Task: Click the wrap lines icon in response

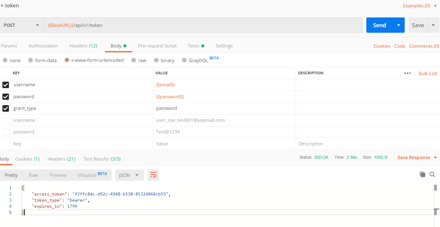Action: click(153, 175)
